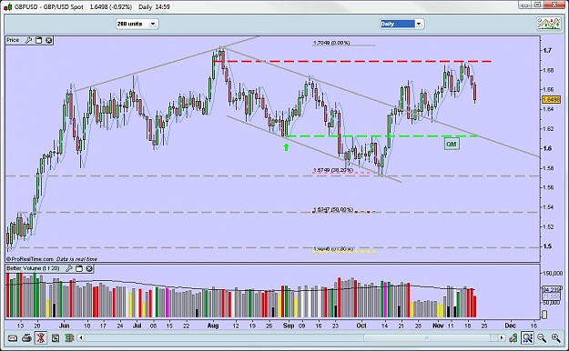Open Better Volume indicator settings wrench
569x351 pixels.
pos(68,268)
